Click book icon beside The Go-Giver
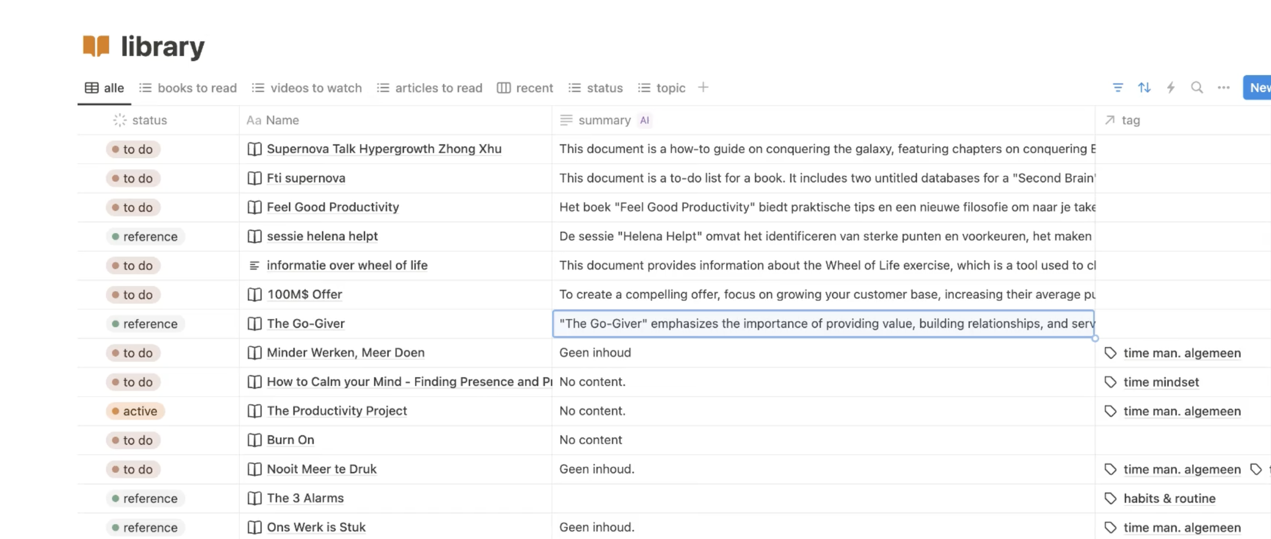Screen dimensions: 1271x539 click(254, 323)
